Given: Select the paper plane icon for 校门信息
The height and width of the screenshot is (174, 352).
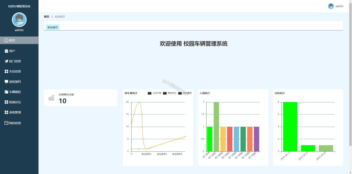Looking at the screenshot, I should pyautogui.click(x=6, y=61).
